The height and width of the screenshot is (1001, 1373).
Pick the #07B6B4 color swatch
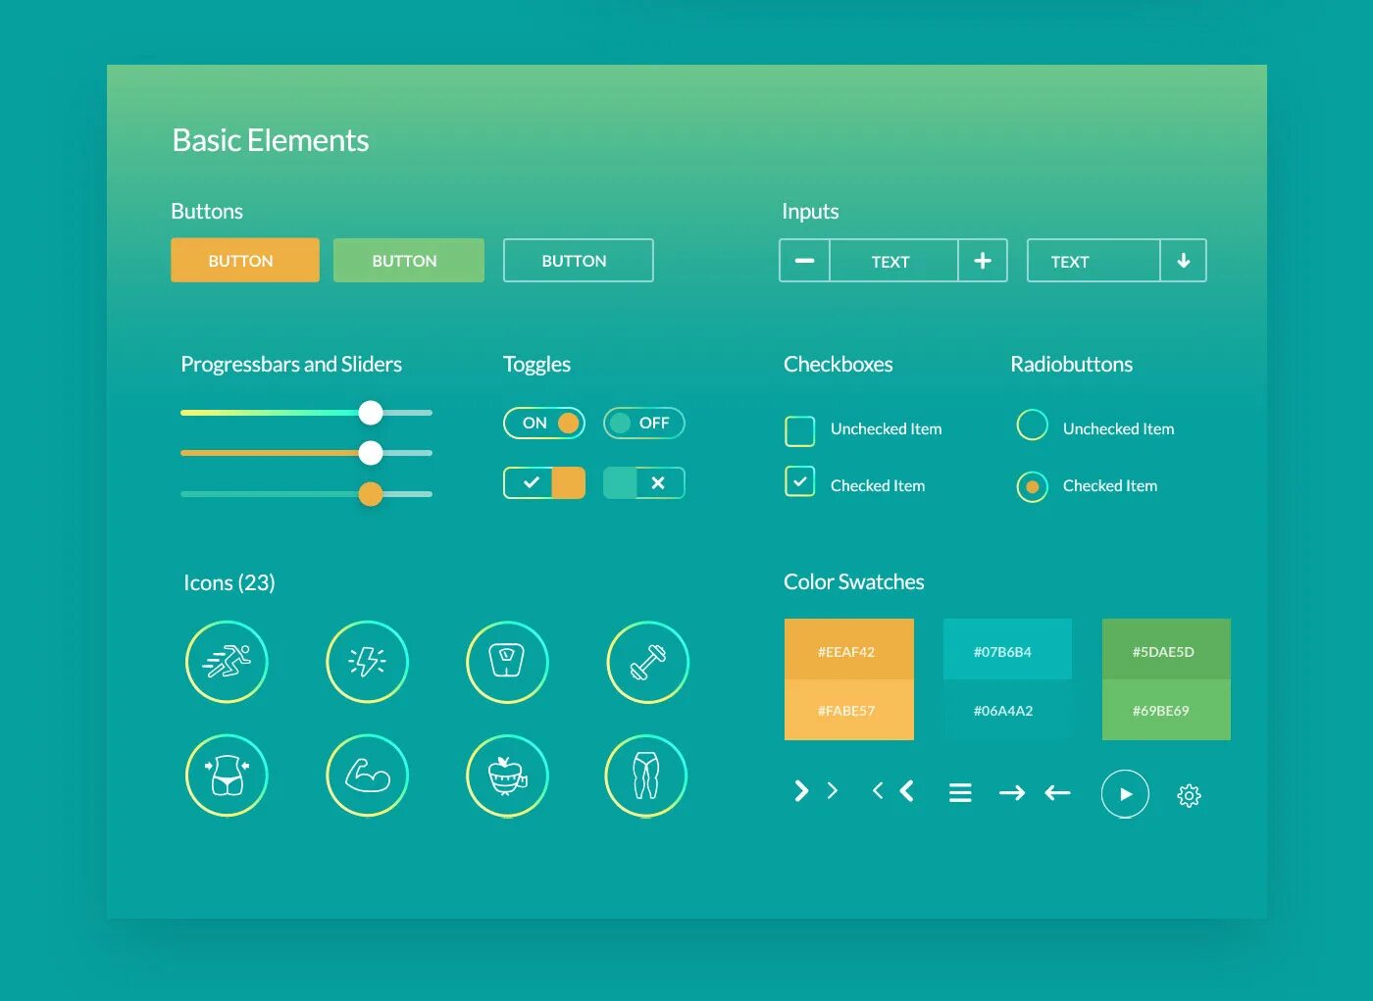[1007, 649]
